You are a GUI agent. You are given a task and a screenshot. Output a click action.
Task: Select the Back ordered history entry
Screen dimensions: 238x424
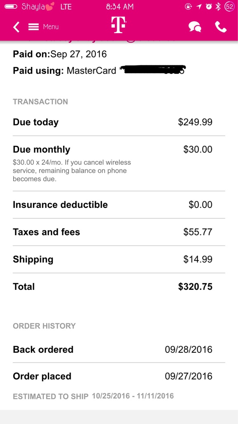pos(119,349)
